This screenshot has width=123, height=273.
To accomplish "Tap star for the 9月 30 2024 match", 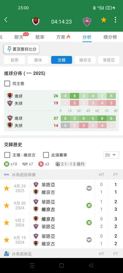I will pos(7,206).
